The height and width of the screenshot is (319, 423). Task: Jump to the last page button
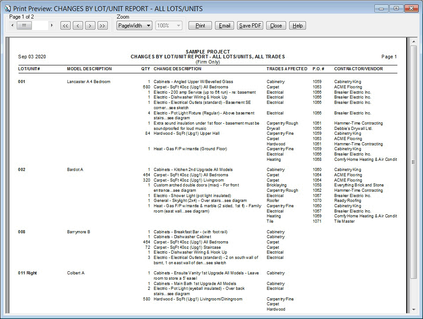[x=102, y=26]
